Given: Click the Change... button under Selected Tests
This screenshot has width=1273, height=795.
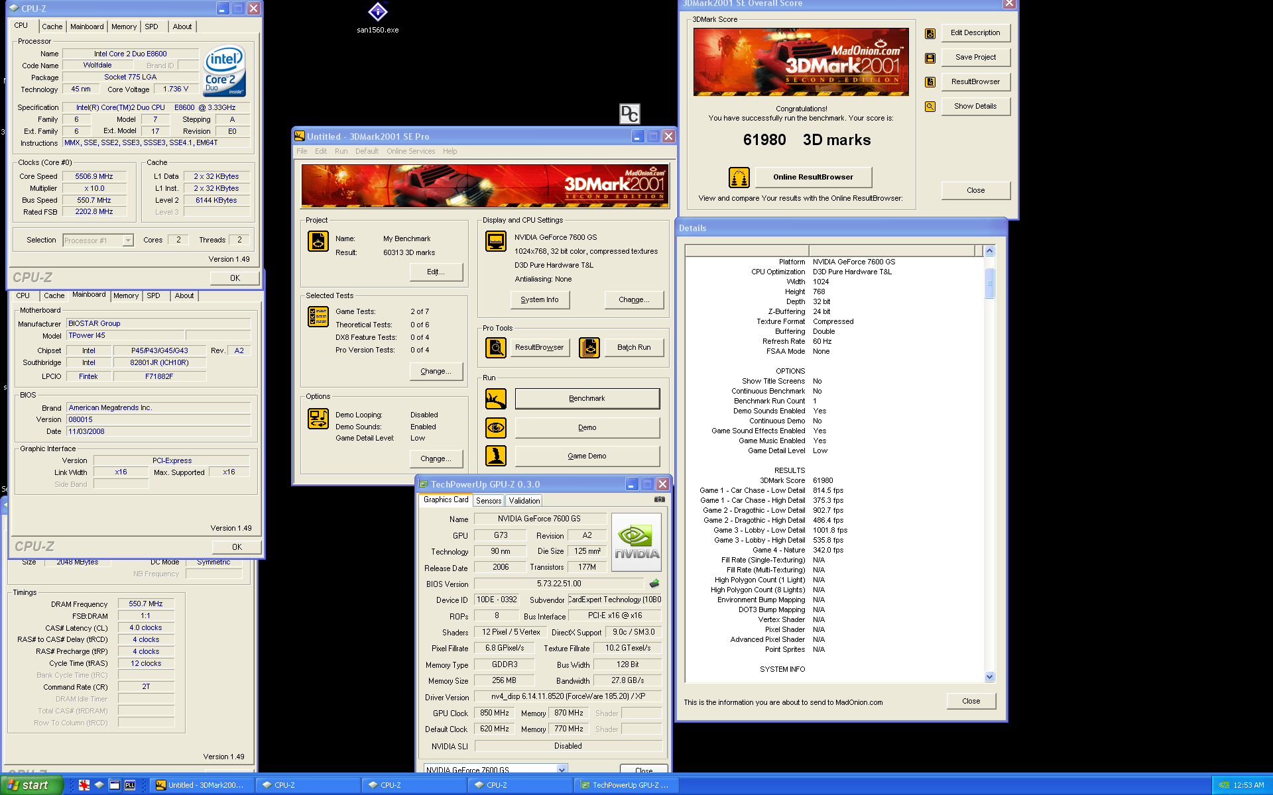Looking at the screenshot, I should click(x=436, y=372).
